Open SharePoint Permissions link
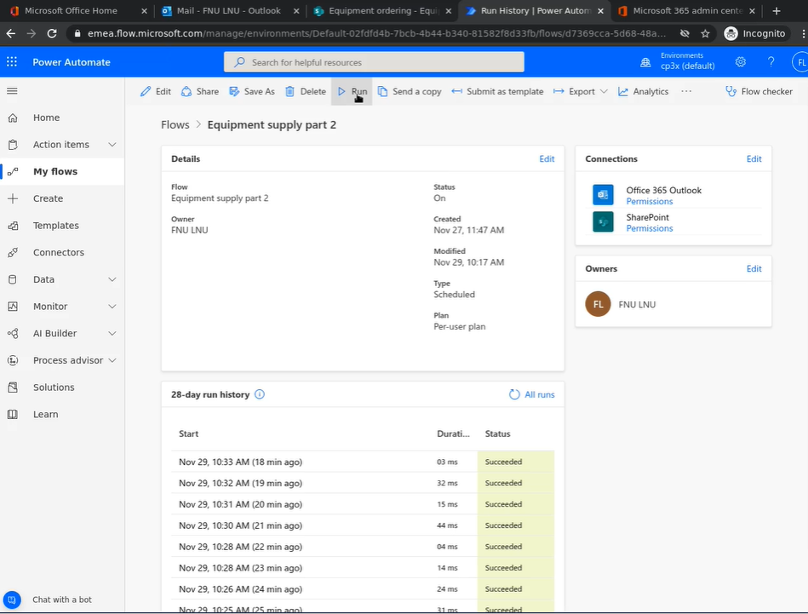Viewport: 808px width, 614px height. [649, 228]
